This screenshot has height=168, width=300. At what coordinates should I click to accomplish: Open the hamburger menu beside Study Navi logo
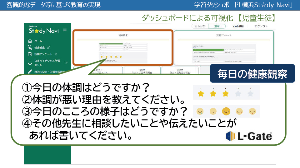click(x=65, y=30)
